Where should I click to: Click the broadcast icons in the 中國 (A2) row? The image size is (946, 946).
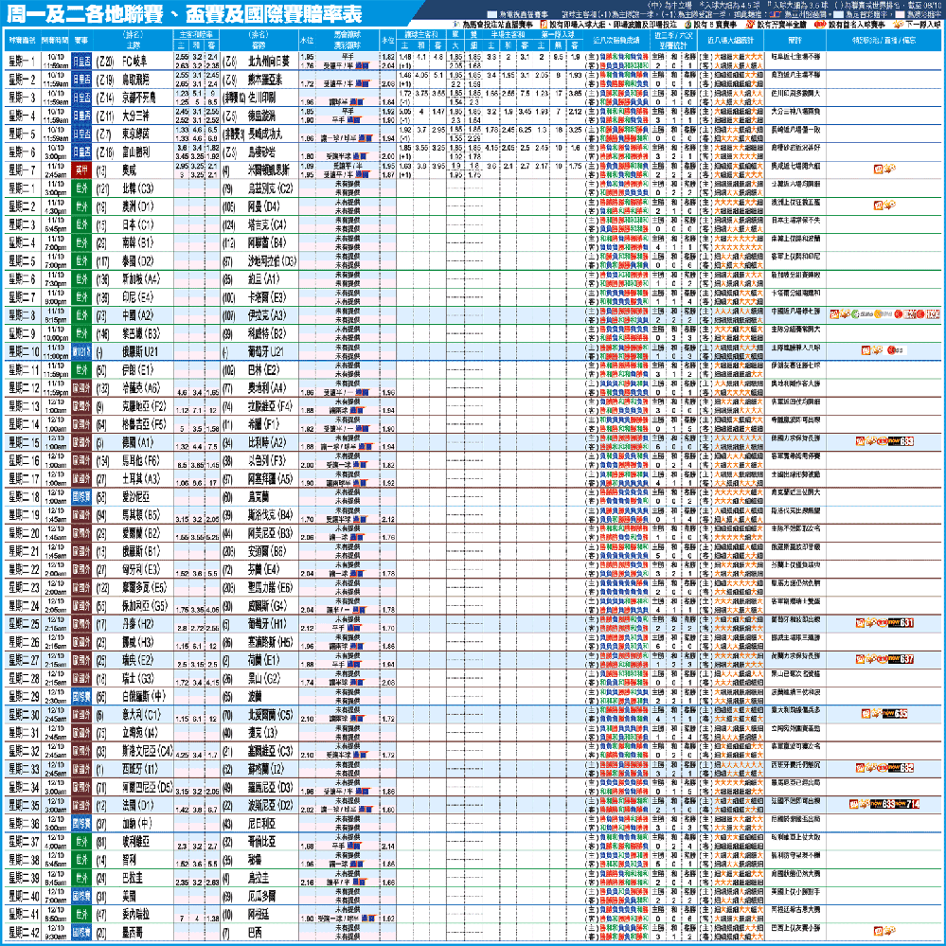(x=884, y=314)
